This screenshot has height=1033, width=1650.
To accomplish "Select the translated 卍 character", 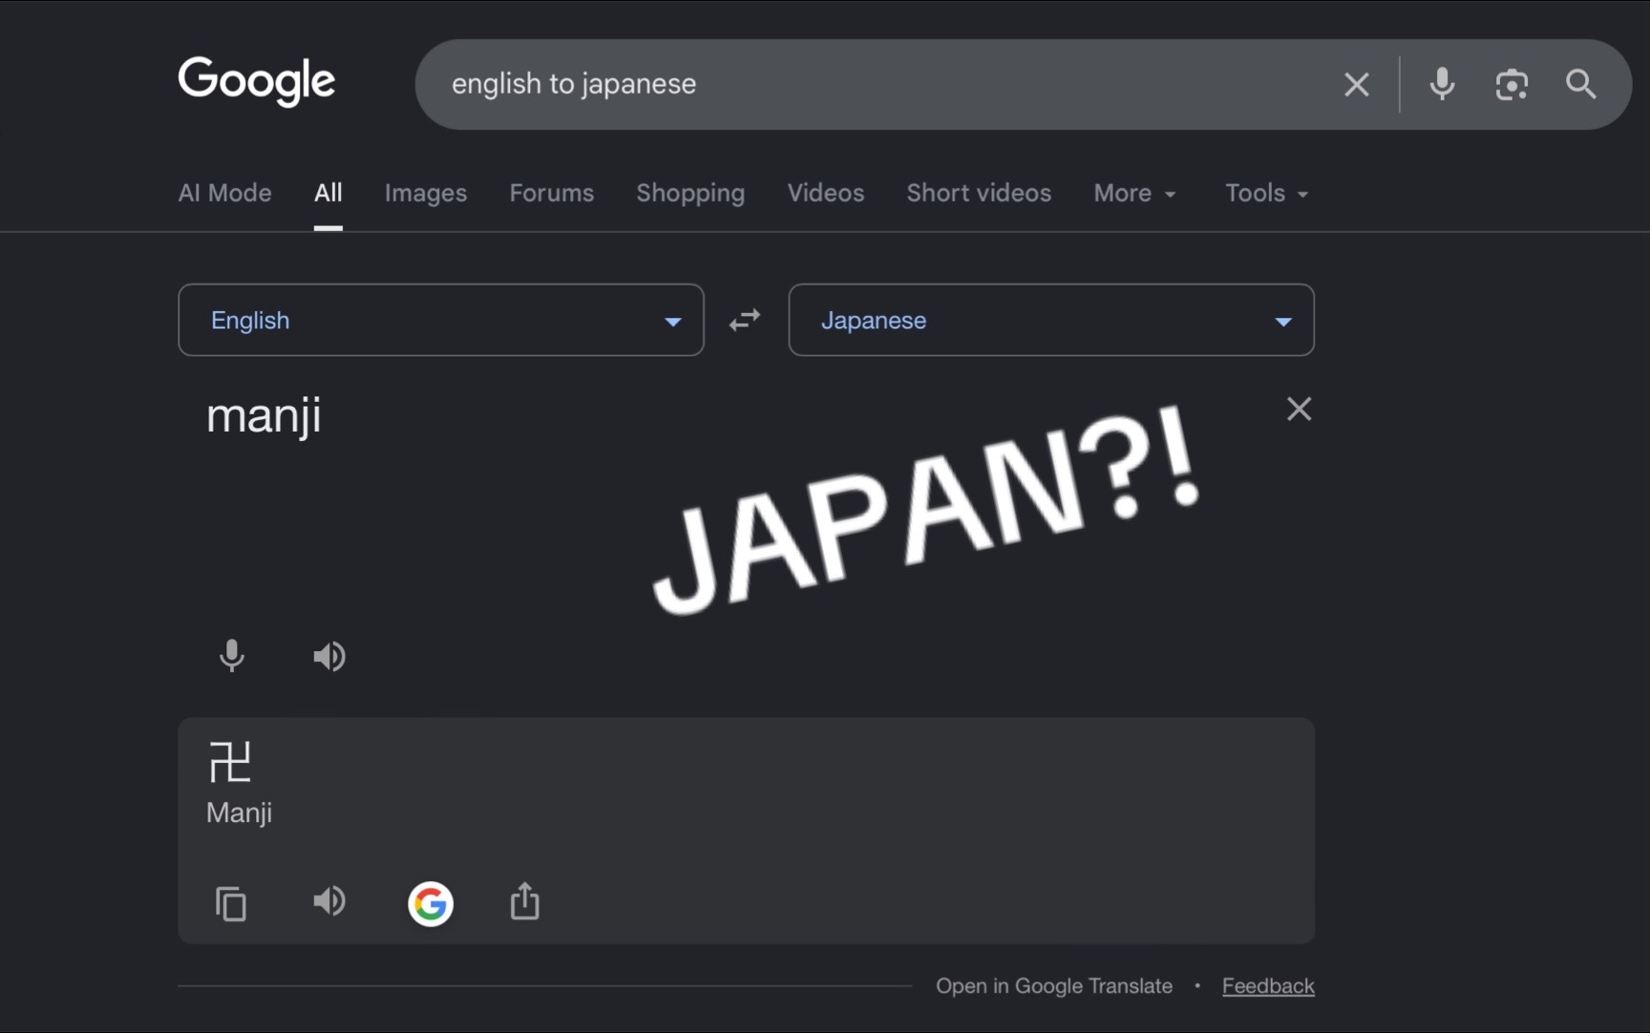I will [230, 763].
